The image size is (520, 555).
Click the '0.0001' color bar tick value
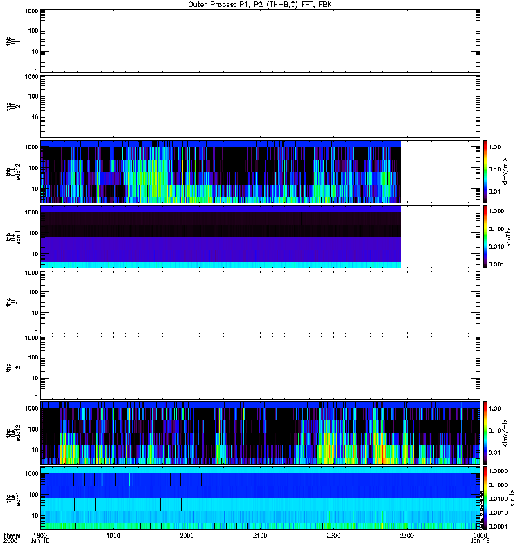point(498,527)
